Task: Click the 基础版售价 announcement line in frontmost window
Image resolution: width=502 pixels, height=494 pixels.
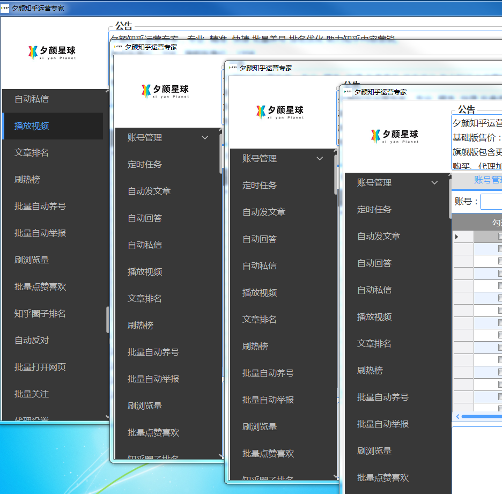Action: (477, 138)
